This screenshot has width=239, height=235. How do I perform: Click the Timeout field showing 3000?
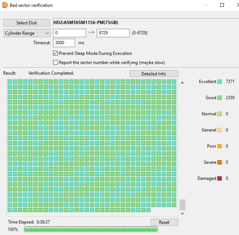coord(64,43)
